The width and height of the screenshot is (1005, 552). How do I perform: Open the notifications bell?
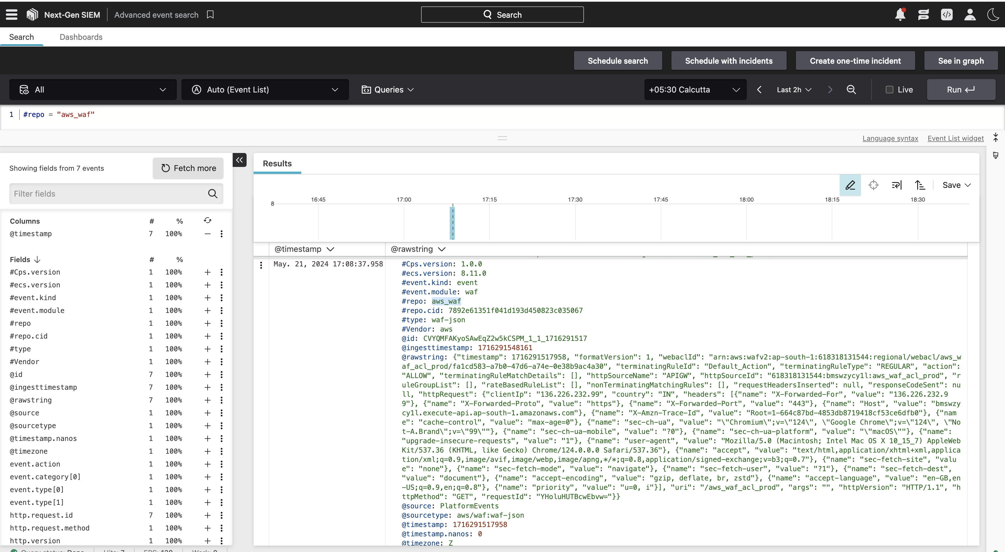tap(900, 15)
